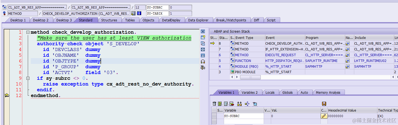Click navigate icon in HTTP_DISPATCH_REQU stack row

coord(348,61)
